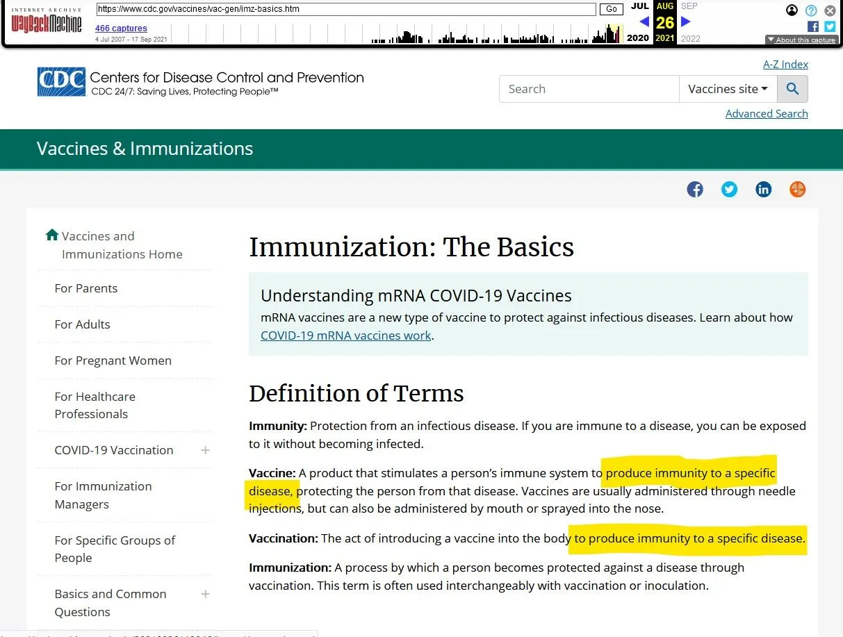The image size is (843, 637).
Task: Open the For Healthcare Professionals section
Action: [x=95, y=405]
